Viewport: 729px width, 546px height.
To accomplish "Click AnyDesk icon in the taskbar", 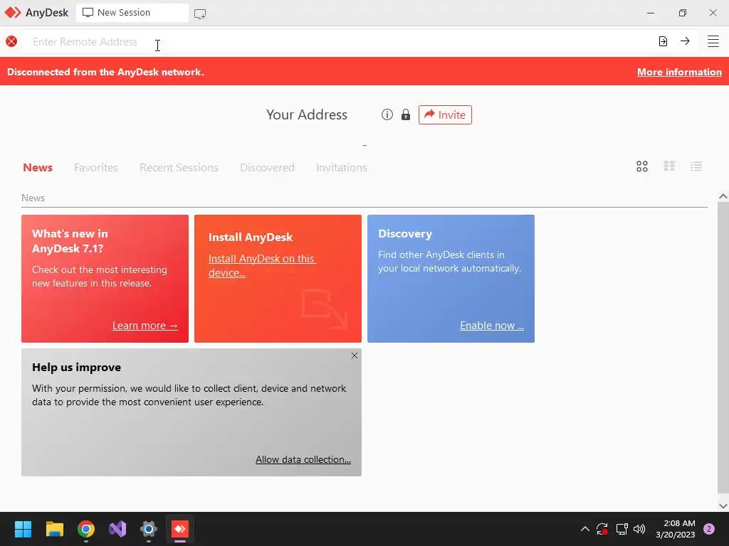I will (x=180, y=529).
